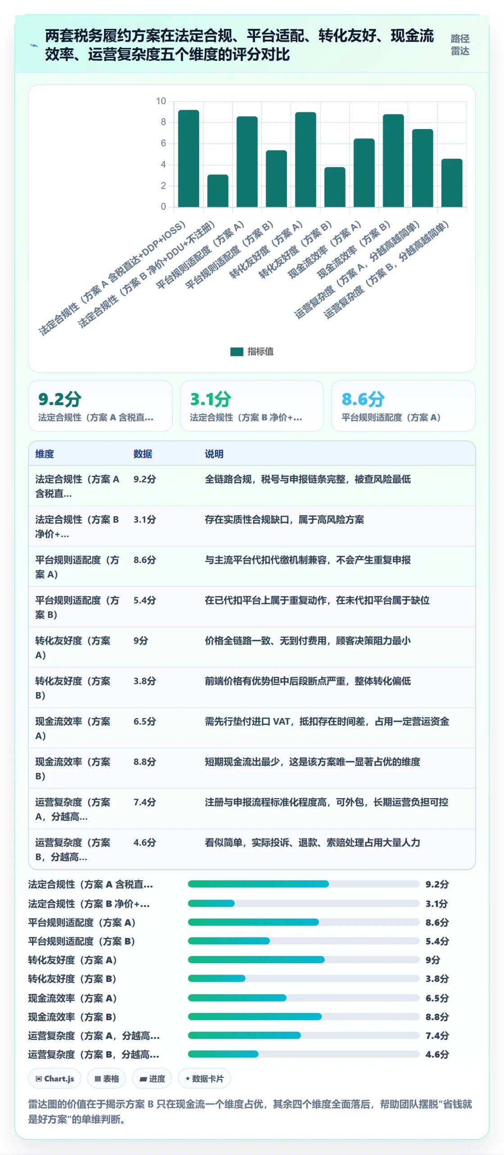Select the 9.2分 法定合规性 data card

(100, 406)
